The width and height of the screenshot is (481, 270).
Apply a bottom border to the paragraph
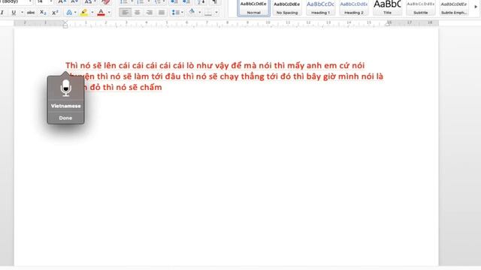coord(208,13)
